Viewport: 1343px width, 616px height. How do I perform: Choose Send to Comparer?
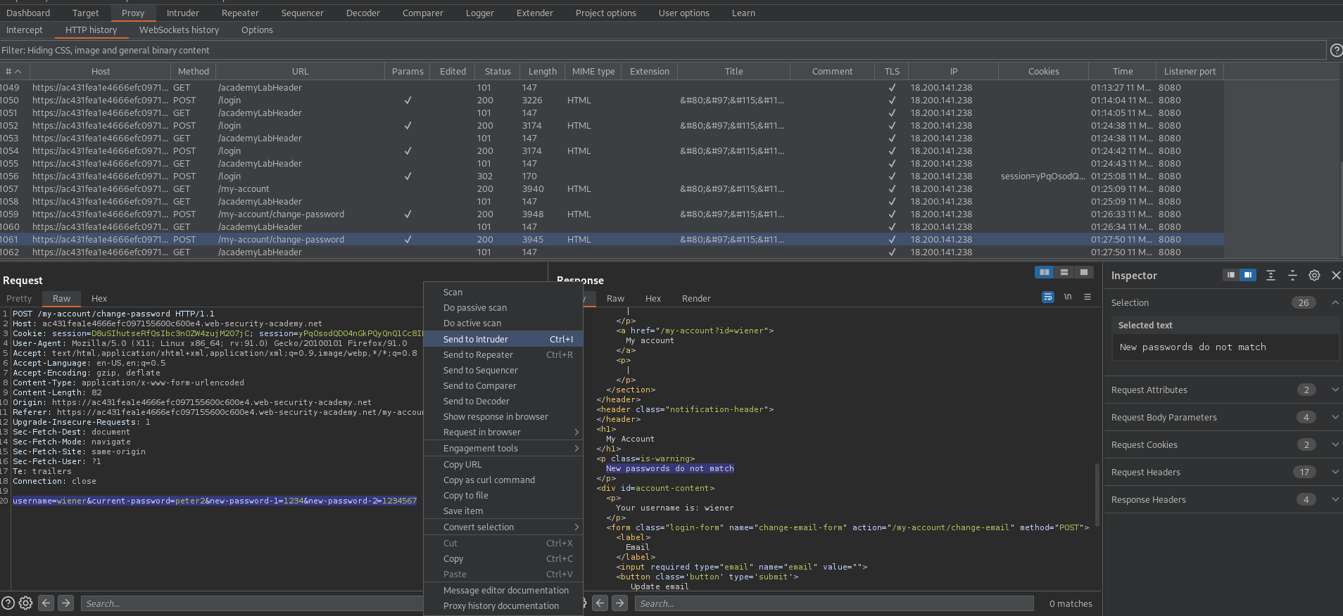[x=503, y=385]
